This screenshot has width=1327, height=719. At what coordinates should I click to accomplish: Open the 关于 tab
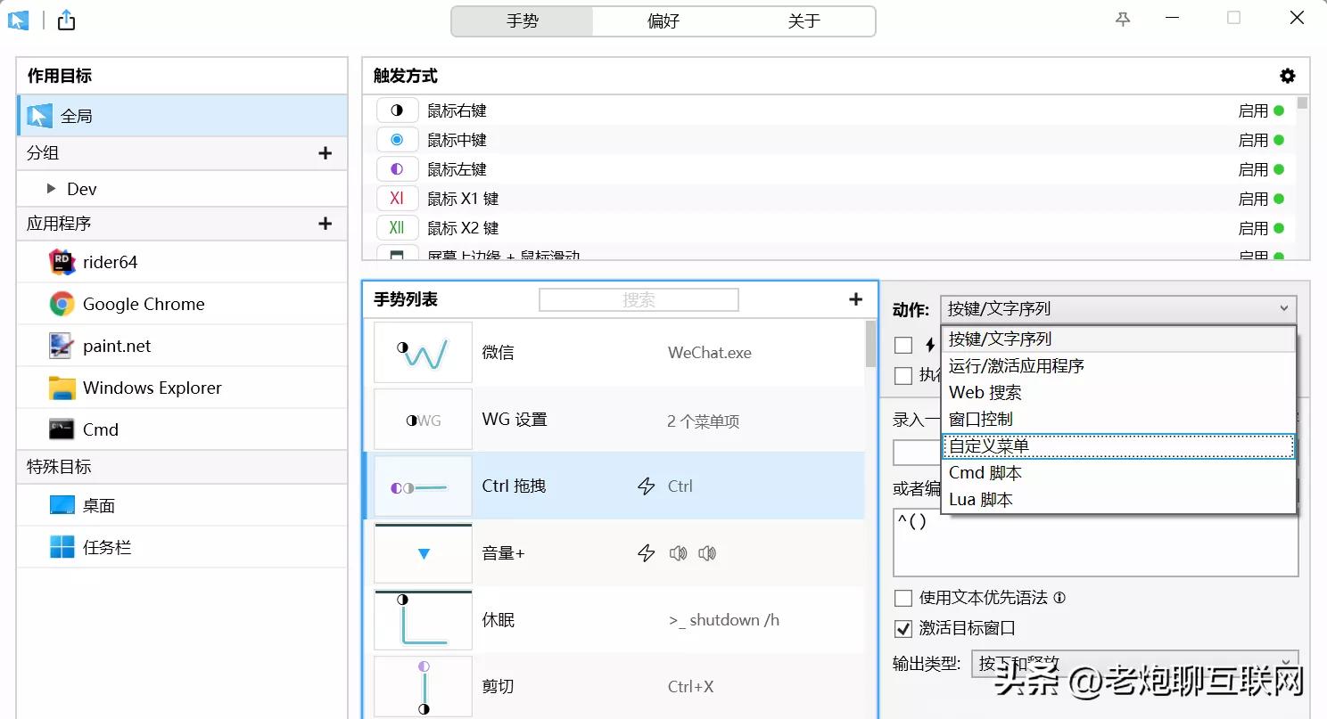point(804,20)
